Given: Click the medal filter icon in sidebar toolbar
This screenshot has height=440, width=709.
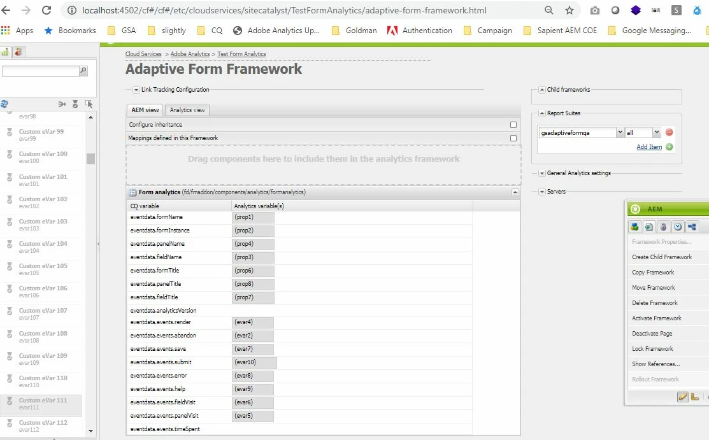Looking at the screenshot, I should pyautogui.click(x=75, y=104).
